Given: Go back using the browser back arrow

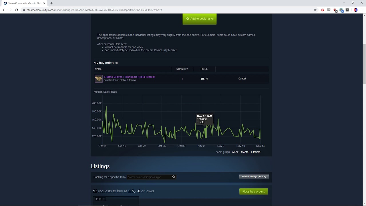Looking at the screenshot, I should click(4, 10).
